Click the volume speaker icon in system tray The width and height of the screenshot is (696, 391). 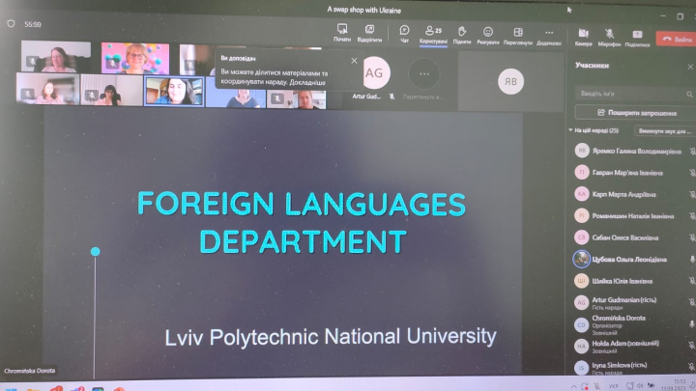coord(640,386)
